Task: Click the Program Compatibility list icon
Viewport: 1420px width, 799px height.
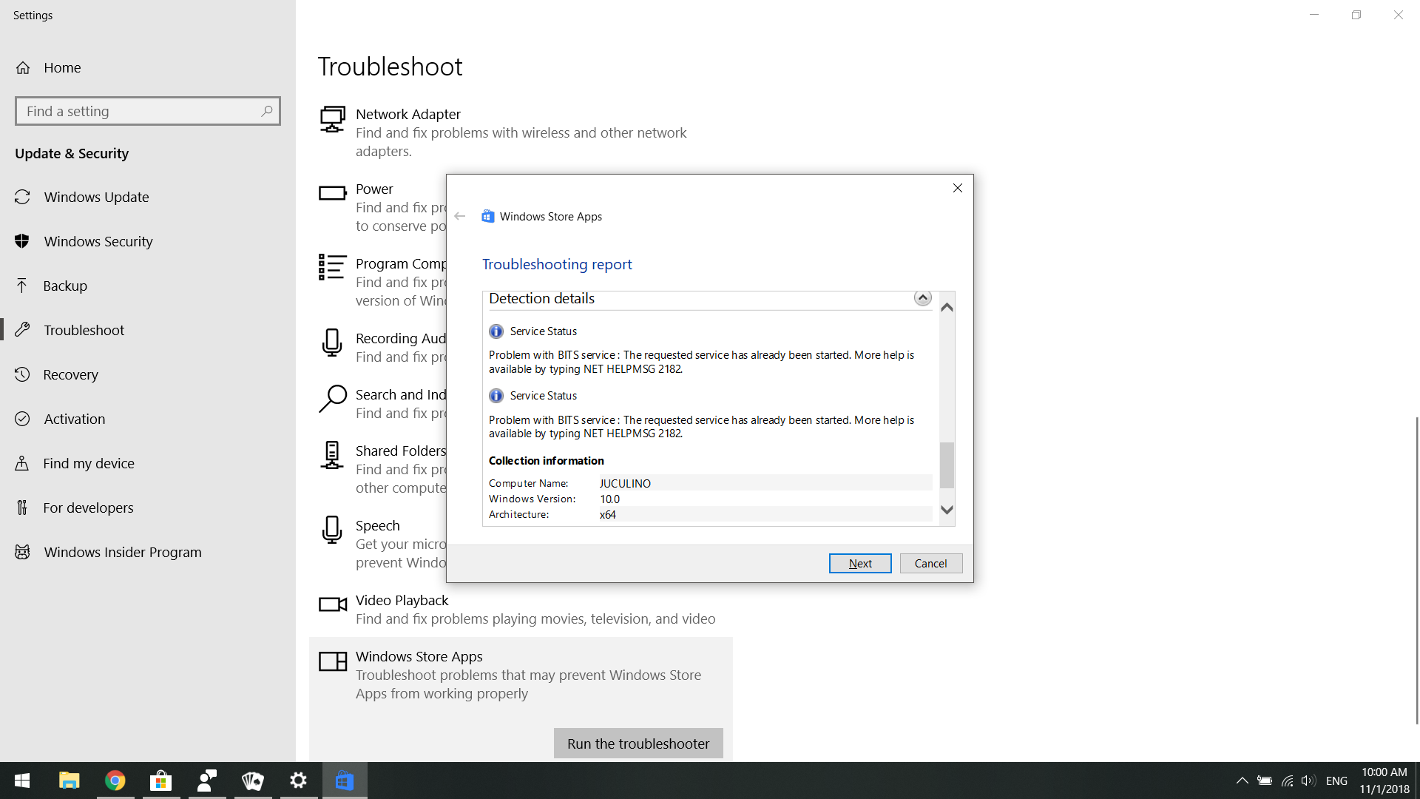Action: 332,267
